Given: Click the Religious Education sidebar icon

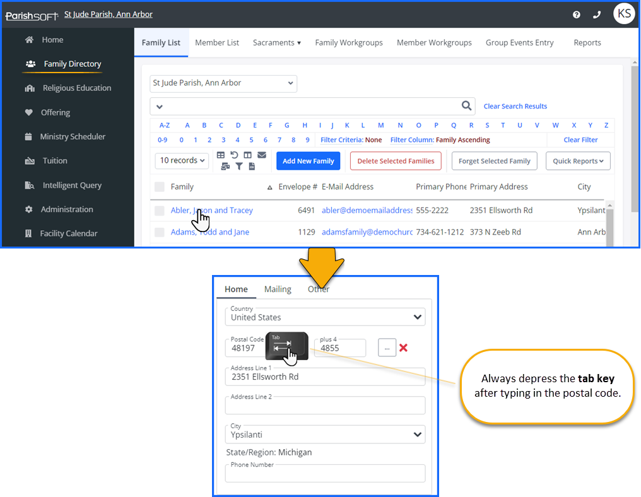Looking at the screenshot, I should pos(30,88).
